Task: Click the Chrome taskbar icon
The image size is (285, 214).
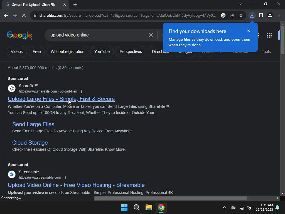Action: coord(161,207)
